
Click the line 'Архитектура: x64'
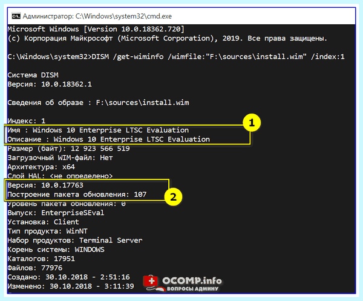41,167
